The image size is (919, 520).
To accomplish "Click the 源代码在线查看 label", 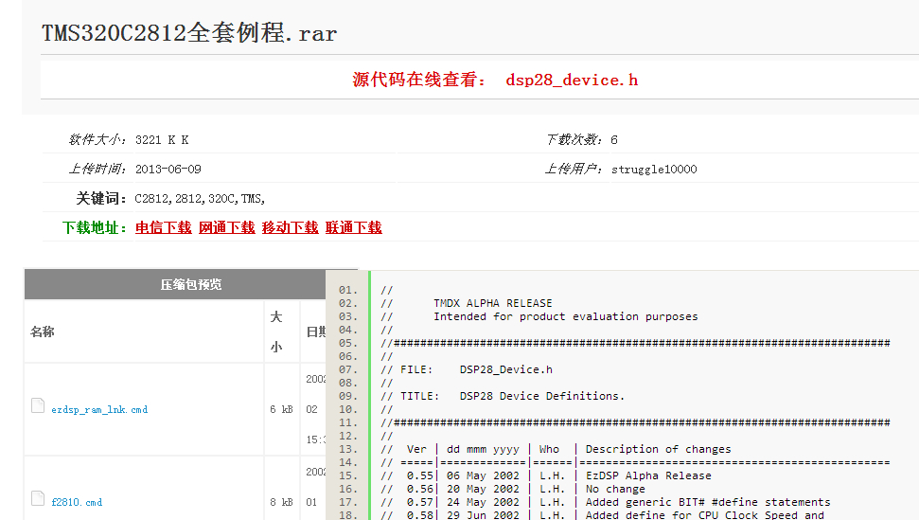I will (x=418, y=80).
